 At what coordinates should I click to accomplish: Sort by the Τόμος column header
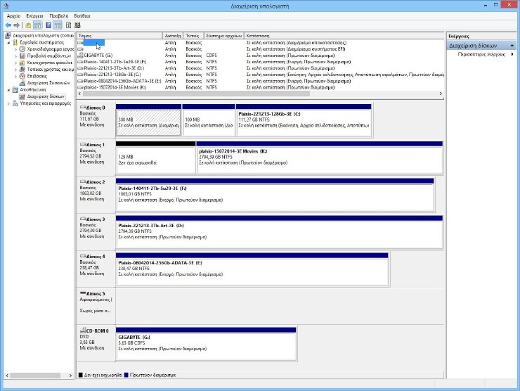pos(119,36)
